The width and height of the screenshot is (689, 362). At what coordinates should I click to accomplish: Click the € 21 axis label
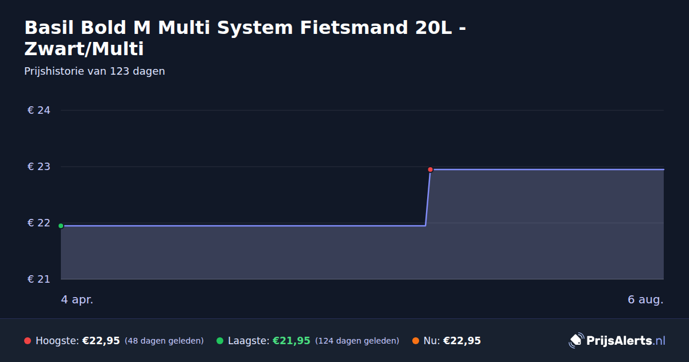pos(39,279)
